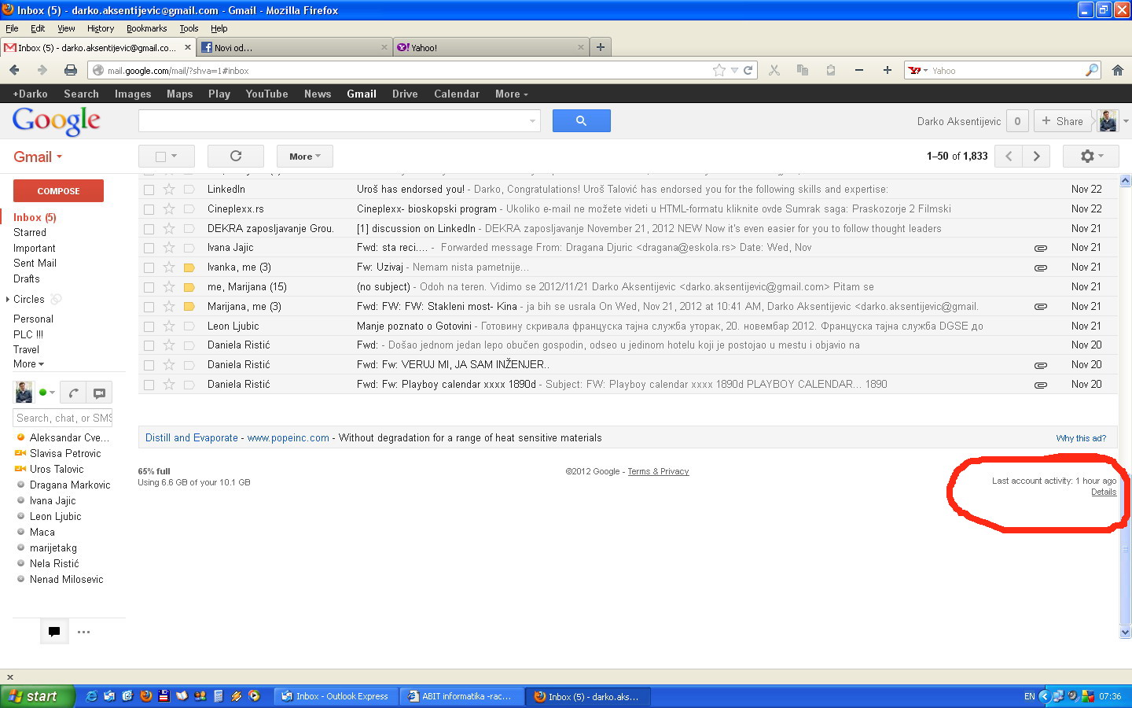Check the me, Marijana (15) email
1132x708 pixels.
(x=149, y=287)
